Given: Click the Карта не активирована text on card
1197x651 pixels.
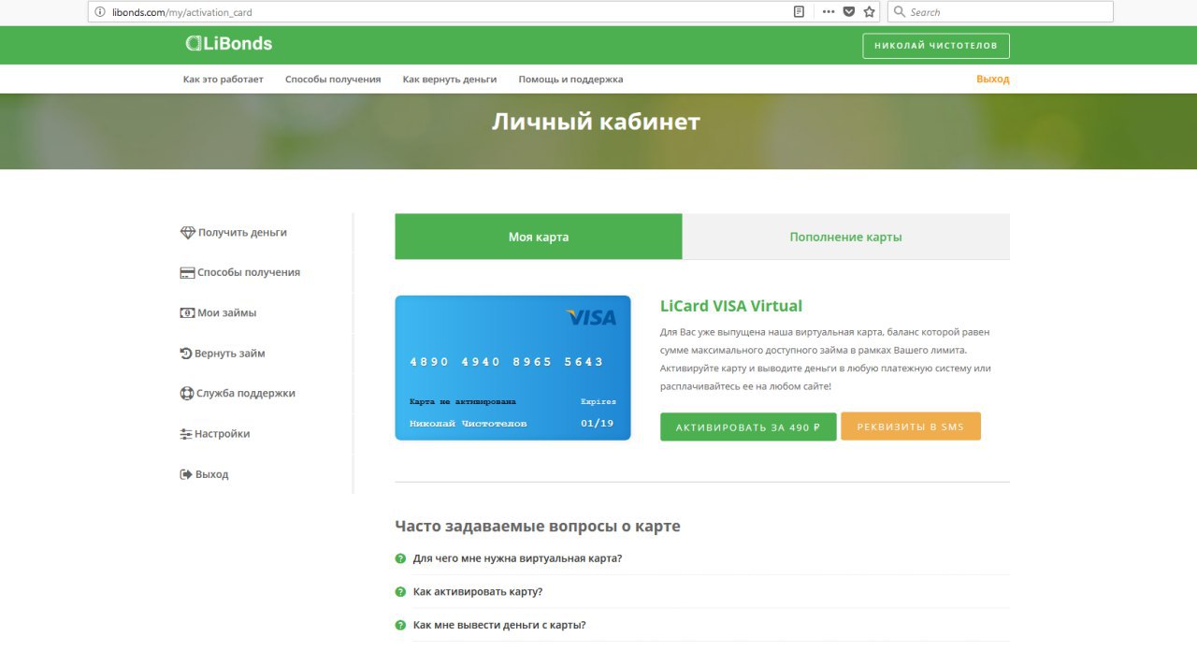Looking at the screenshot, I should (463, 401).
